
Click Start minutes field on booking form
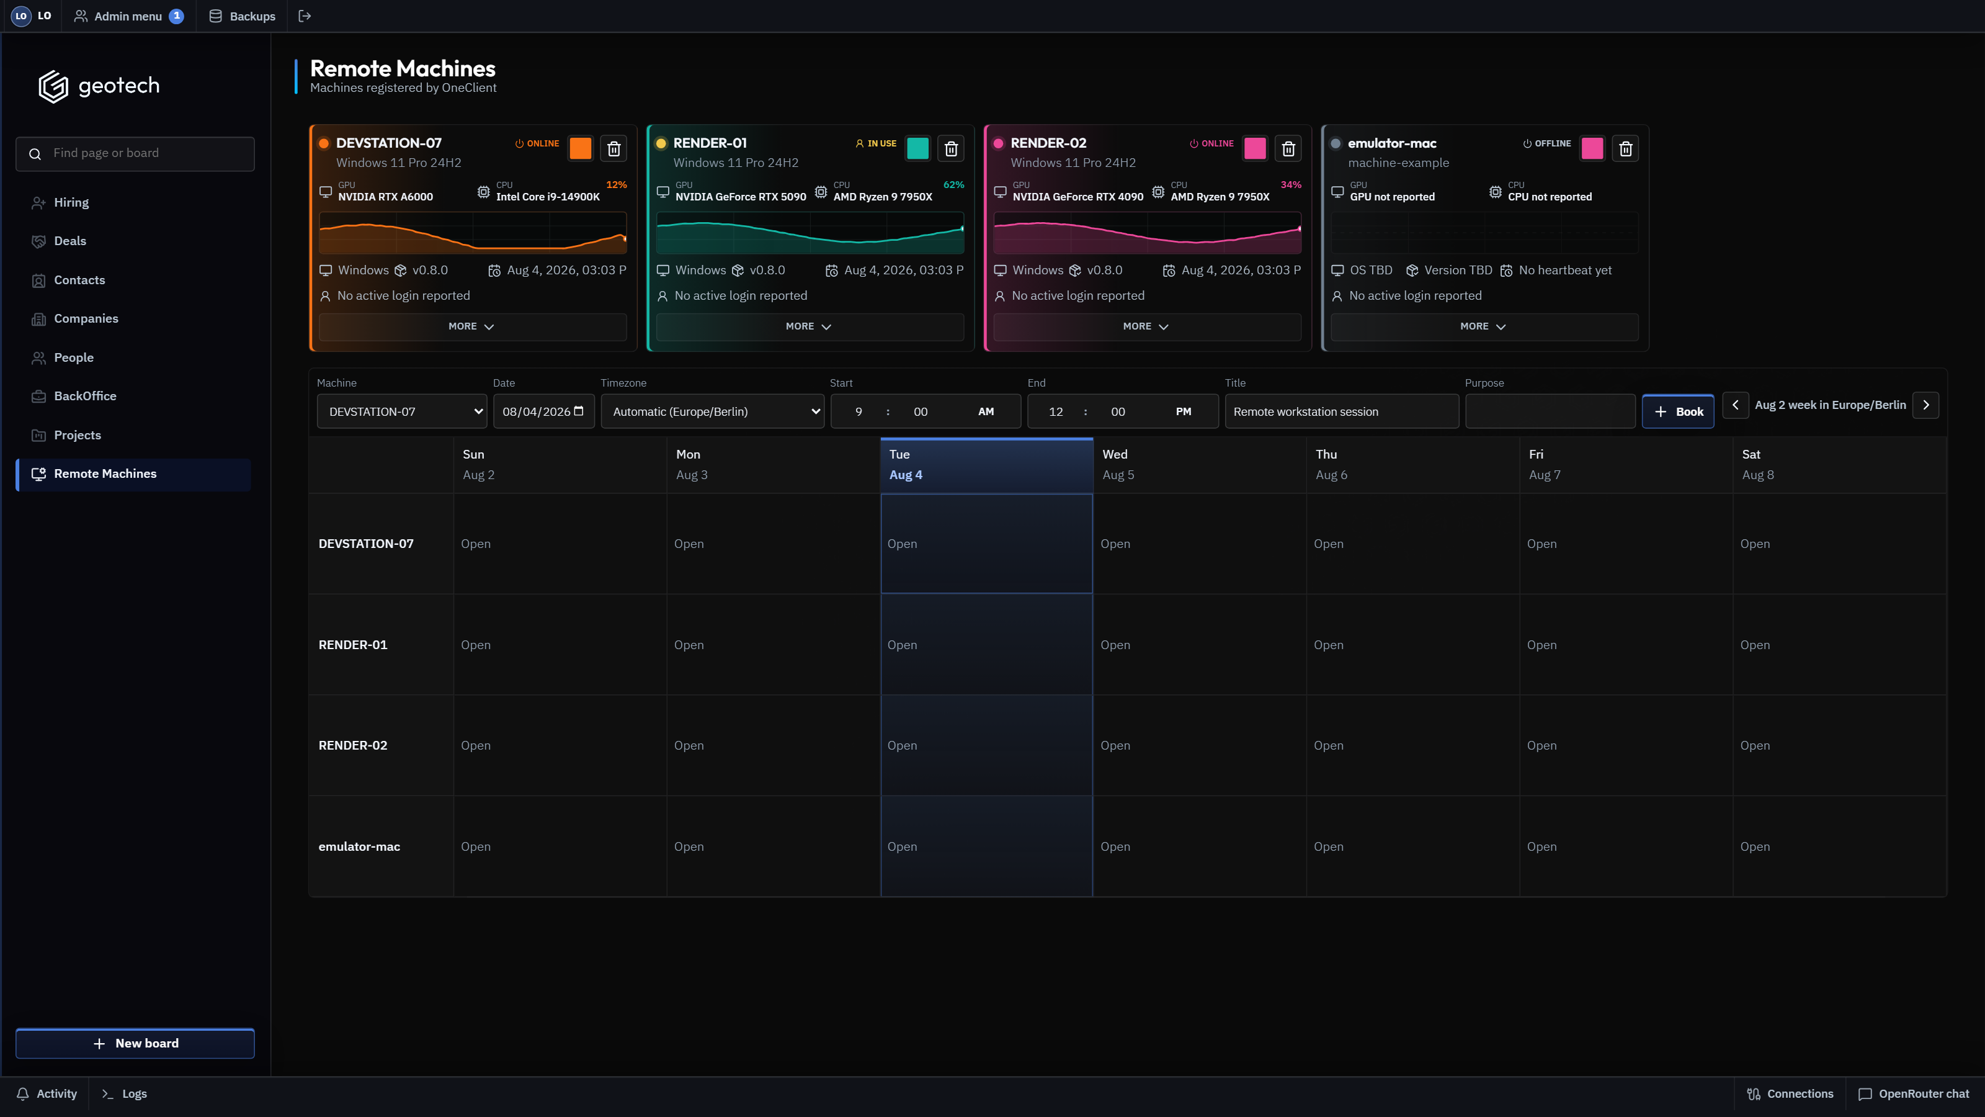(921, 411)
